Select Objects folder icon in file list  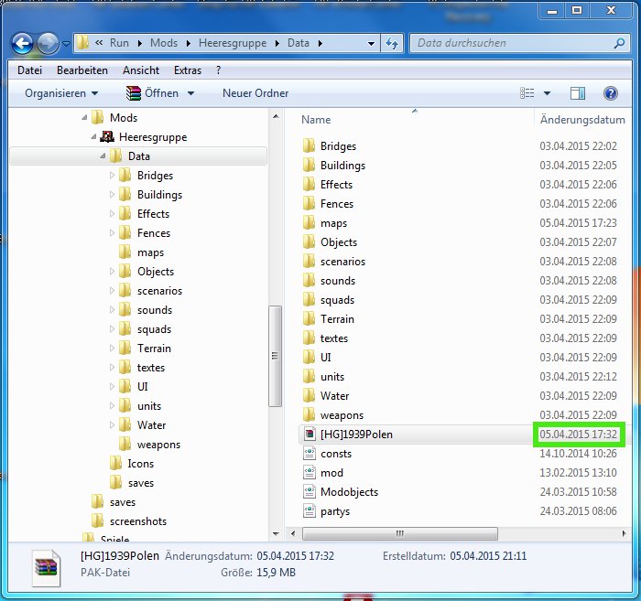pyautogui.click(x=310, y=241)
